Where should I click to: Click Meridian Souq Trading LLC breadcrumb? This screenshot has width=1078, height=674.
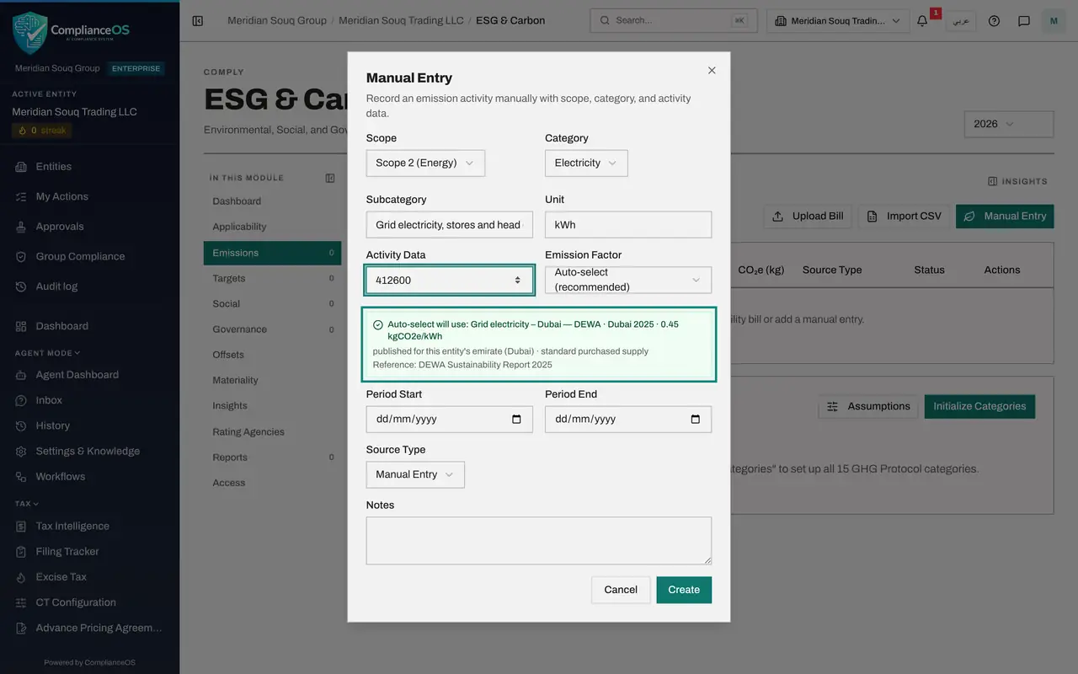pyautogui.click(x=401, y=20)
